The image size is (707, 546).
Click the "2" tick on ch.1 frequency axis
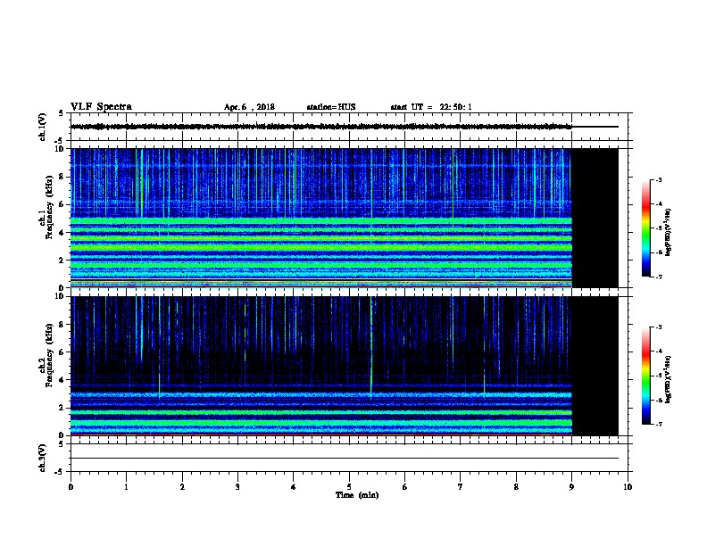click(62, 260)
